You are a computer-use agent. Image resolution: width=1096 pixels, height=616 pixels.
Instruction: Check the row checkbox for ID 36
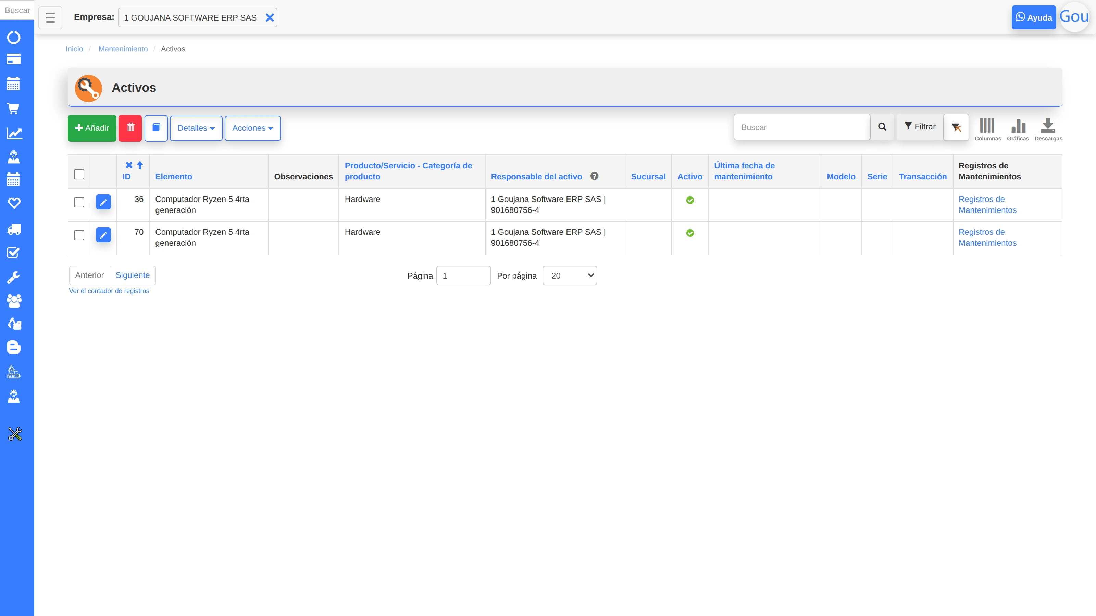pos(79,202)
